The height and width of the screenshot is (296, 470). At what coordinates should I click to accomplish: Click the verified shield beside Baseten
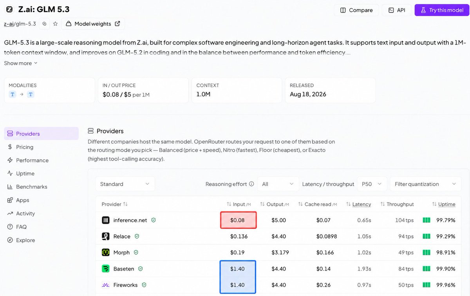click(x=140, y=269)
